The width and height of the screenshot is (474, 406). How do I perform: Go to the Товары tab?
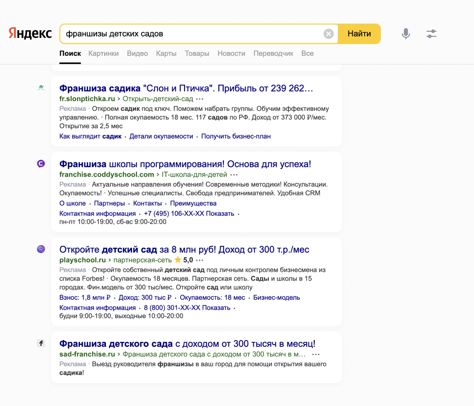(x=197, y=53)
